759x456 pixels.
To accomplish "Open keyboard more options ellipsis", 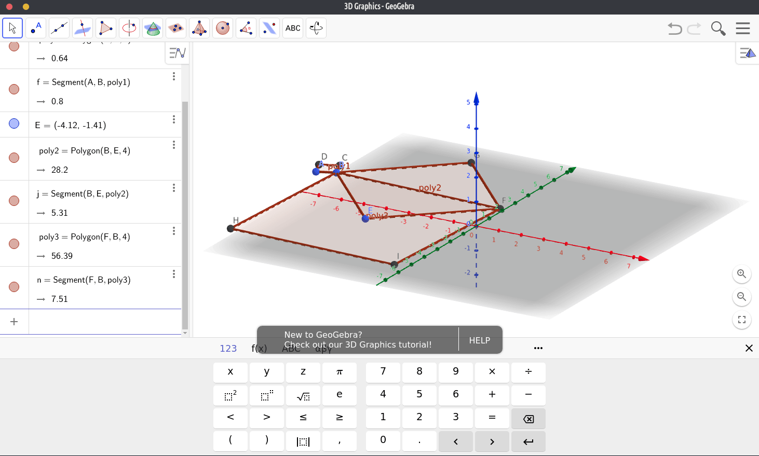I will pyautogui.click(x=538, y=348).
